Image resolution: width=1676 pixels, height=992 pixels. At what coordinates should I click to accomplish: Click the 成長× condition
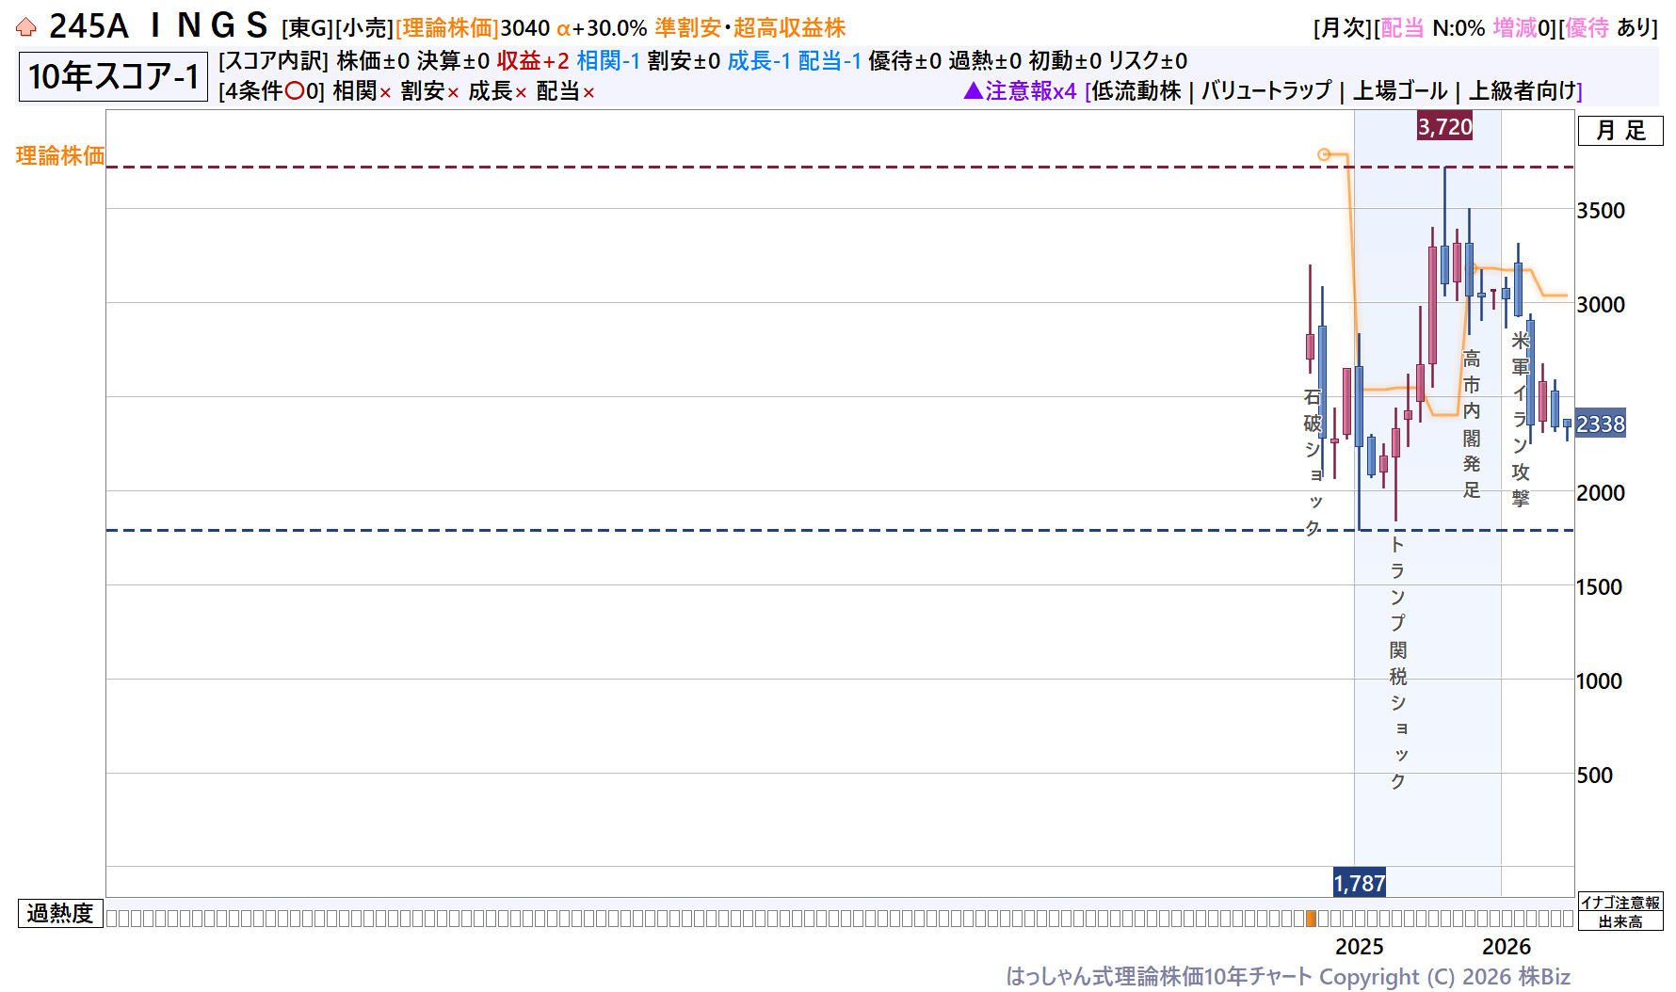tap(498, 91)
